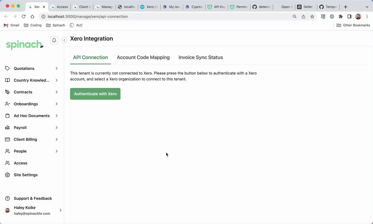Screen dimensions: 373x224
Task: Switch to the Access browser tab
Action: point(59,7)
